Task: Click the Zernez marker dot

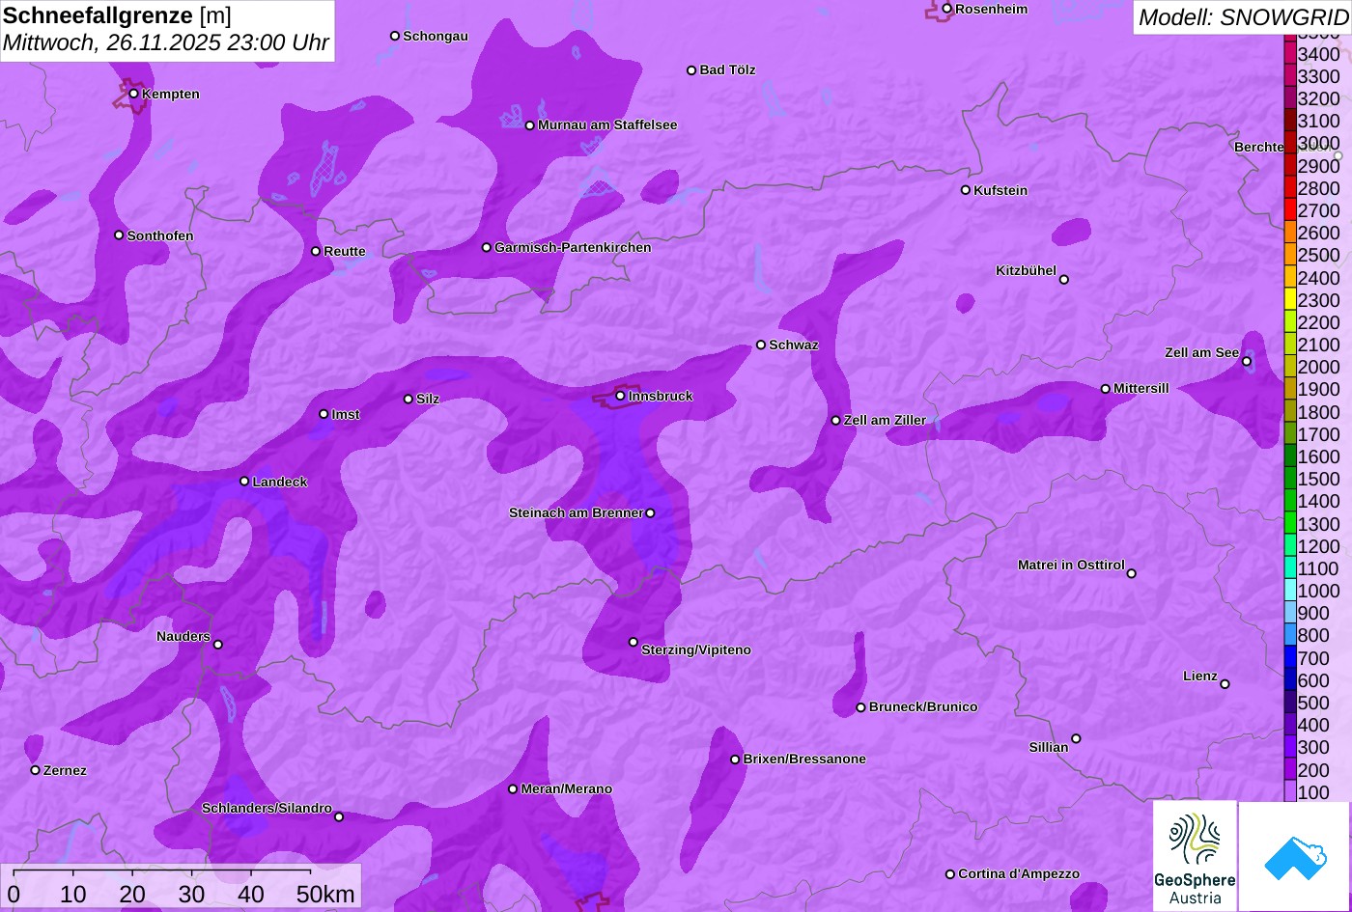Action: coord(36,770)
